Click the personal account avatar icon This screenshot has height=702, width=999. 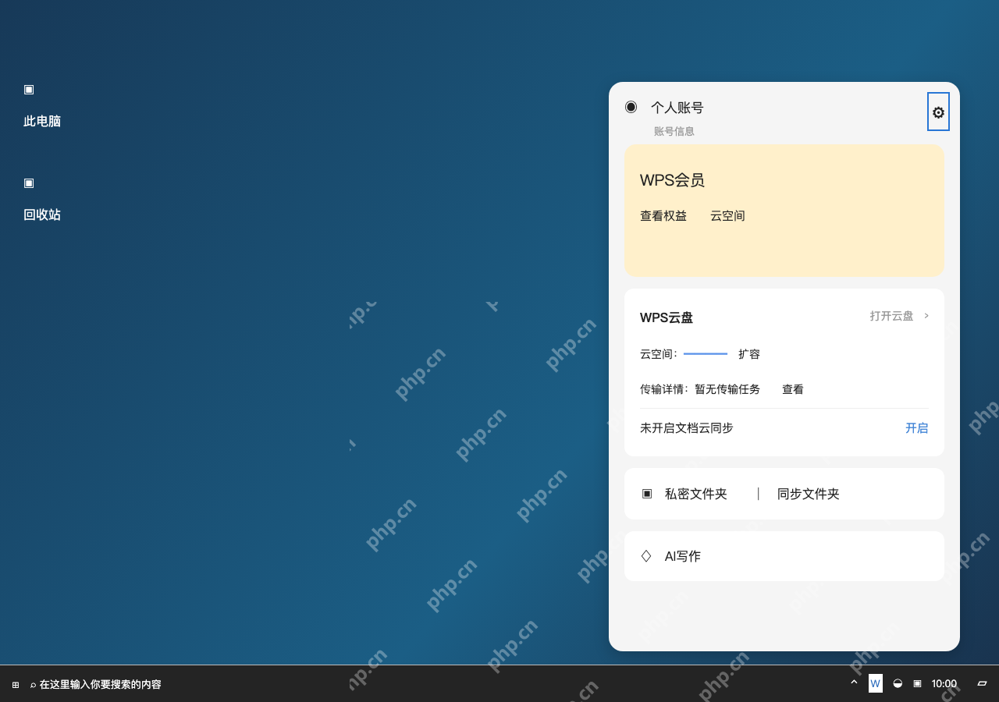631,107
